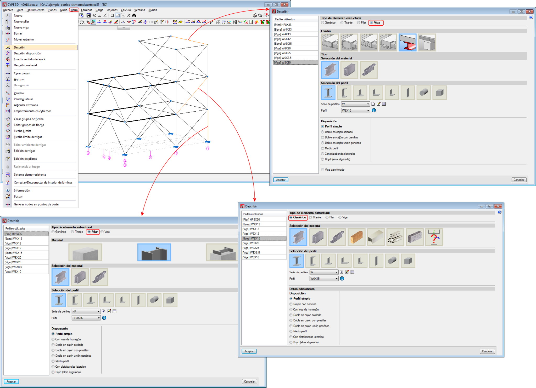The width and height of the screenshot is (536, 388).
Task: Select Tirante radio in the Viga dialog
Action: tap(342, 23)
